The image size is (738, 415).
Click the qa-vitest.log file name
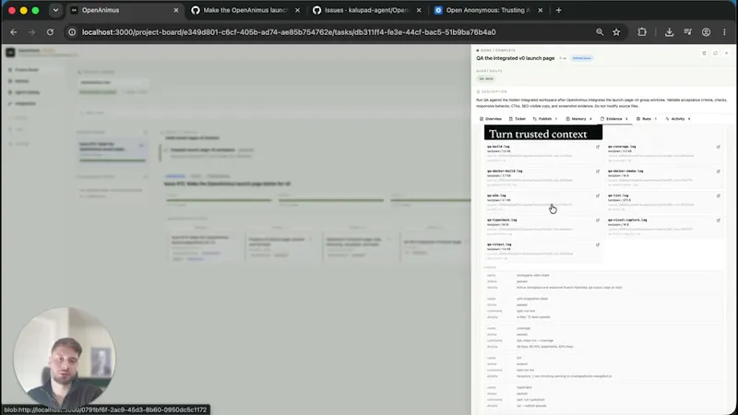499,244
